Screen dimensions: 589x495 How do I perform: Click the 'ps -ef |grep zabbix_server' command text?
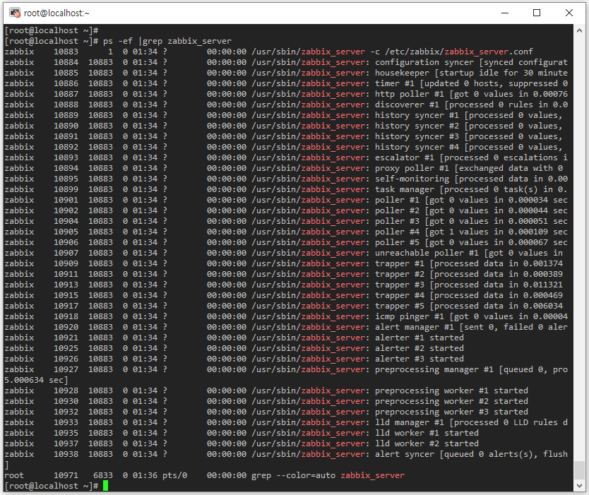[x=167, y=41]
